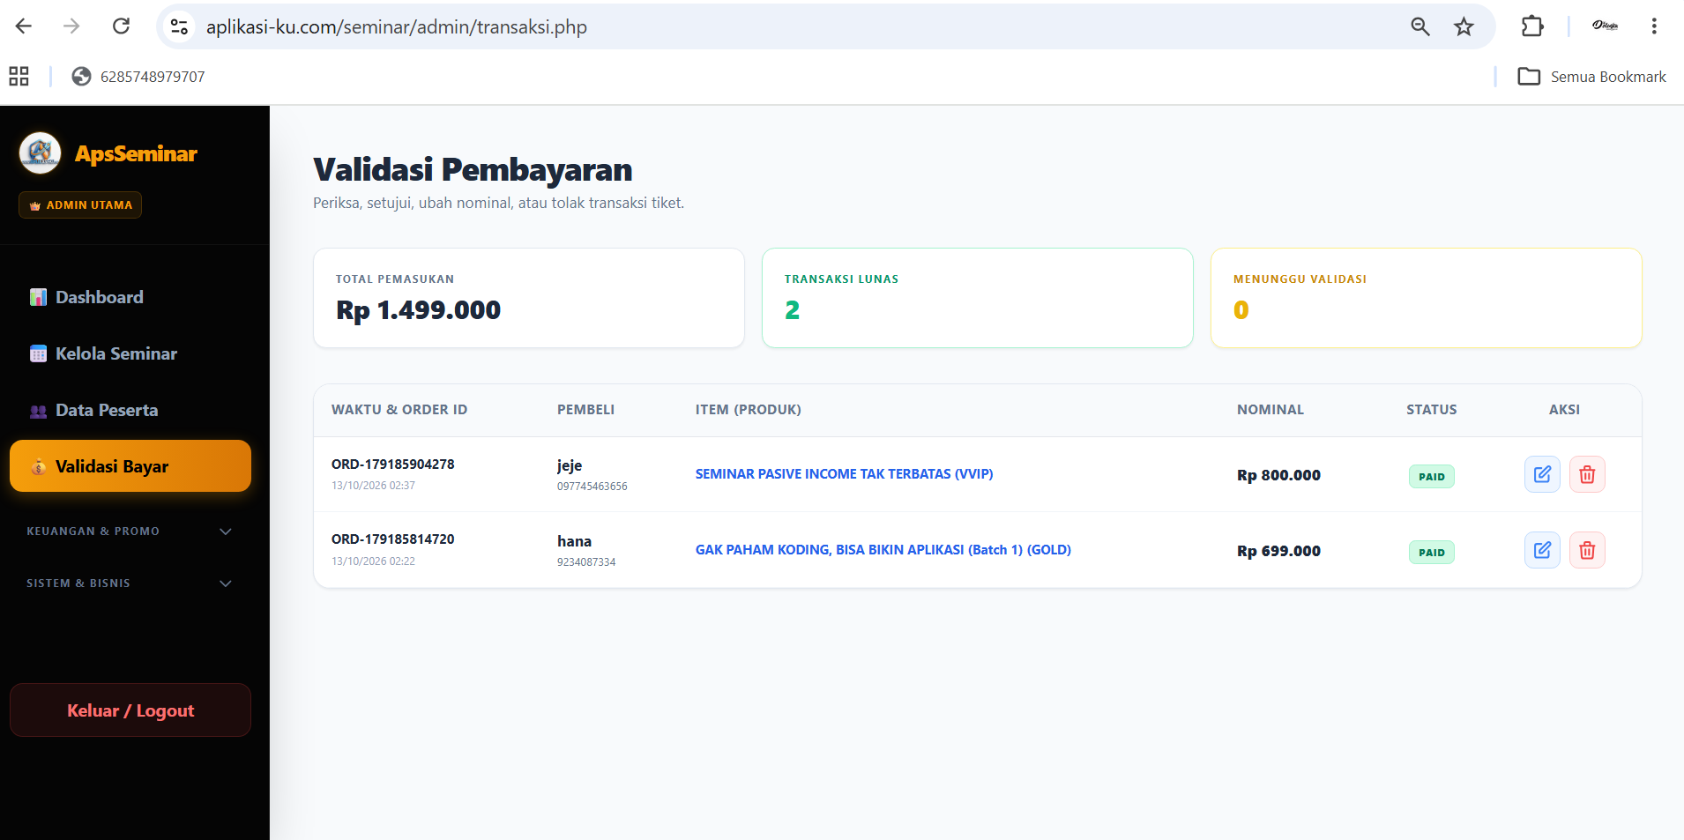This screenshot has width=1684, height=840.
Task: Reload the page with refresh icon
Action: (121, 26)
